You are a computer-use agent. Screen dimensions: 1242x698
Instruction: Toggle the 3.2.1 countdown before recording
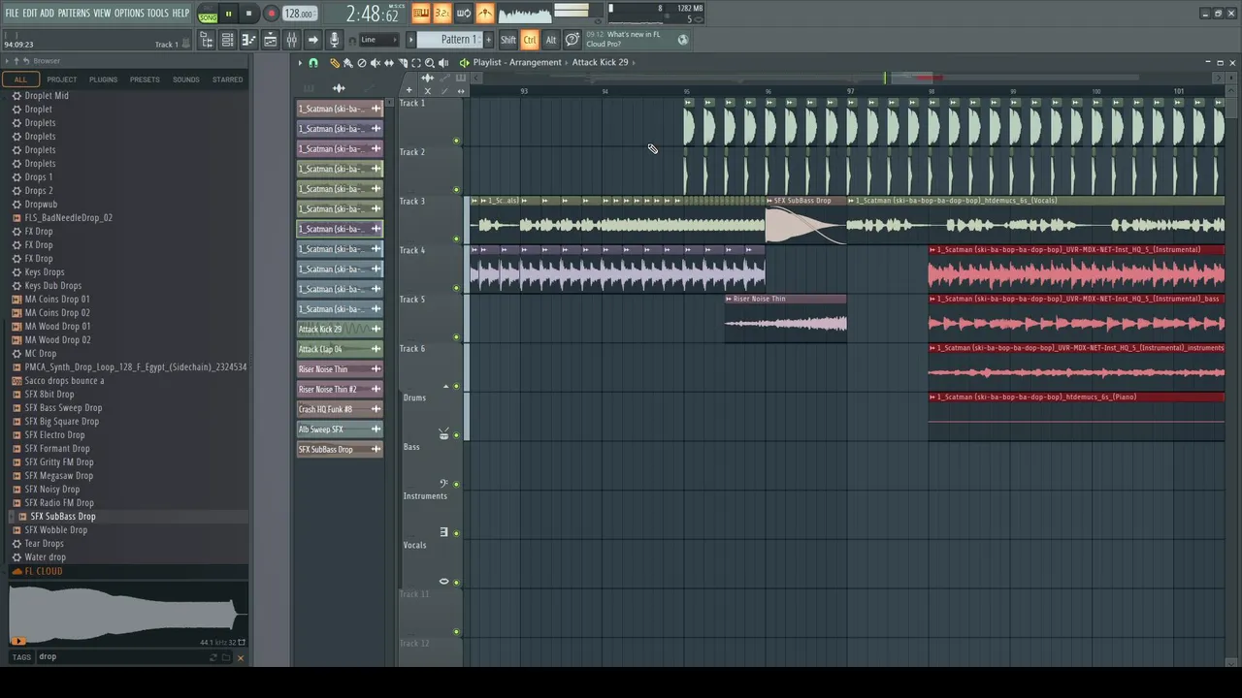[x=441, y=13]
